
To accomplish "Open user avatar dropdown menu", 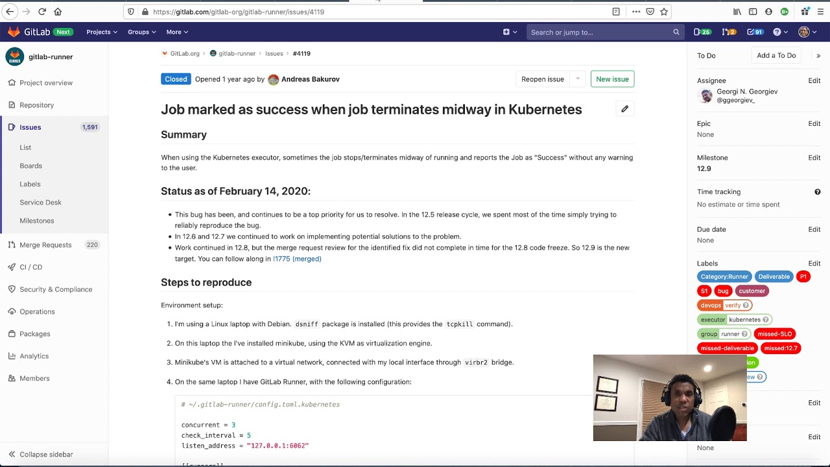I will point(807,32).
